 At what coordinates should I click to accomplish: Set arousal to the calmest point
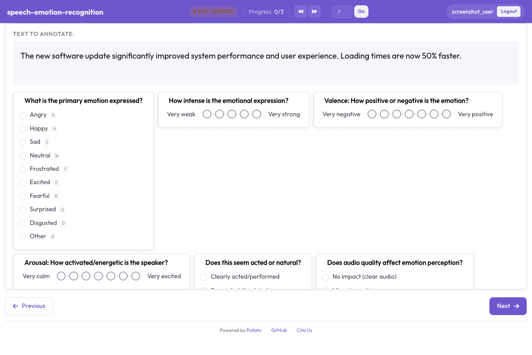coord(61,276)
